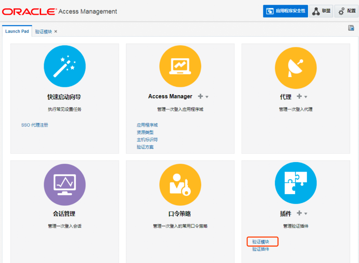359x263 pixels.
Task: Click the 口令策略 heading
Action: [180, 214]
